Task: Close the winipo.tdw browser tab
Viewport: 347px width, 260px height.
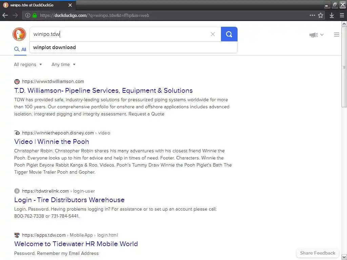Action: [x=70, y=5]
